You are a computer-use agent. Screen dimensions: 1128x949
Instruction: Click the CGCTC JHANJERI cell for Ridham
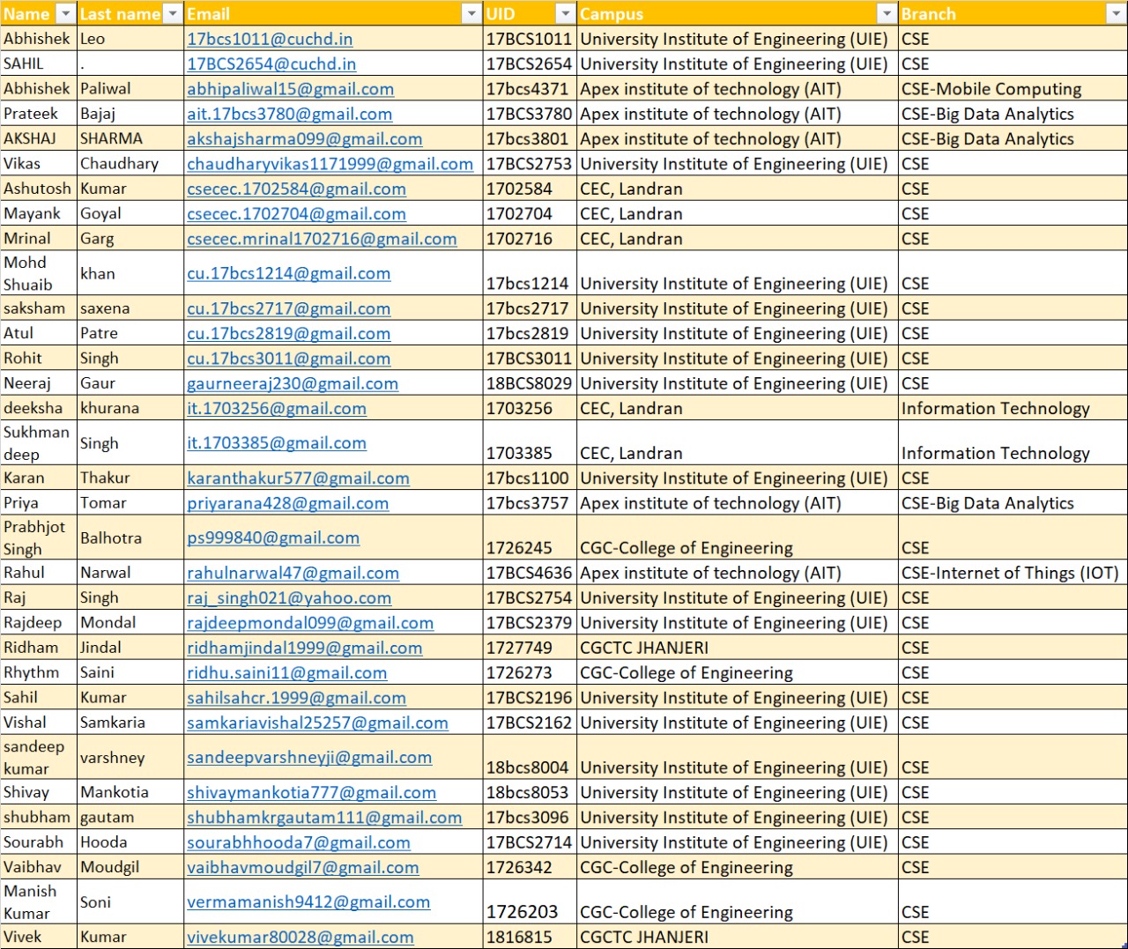click(643, 648)
